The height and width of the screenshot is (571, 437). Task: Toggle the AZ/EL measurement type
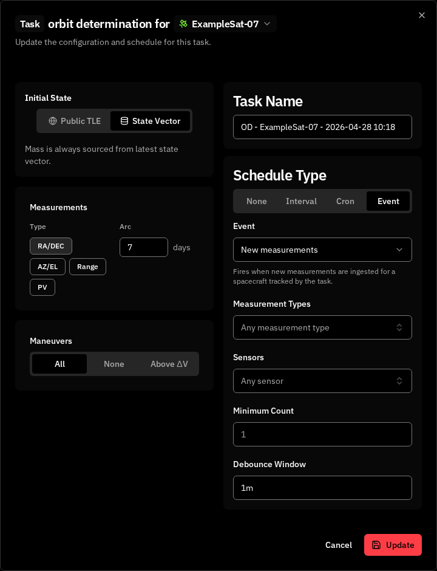click(48, 267)
